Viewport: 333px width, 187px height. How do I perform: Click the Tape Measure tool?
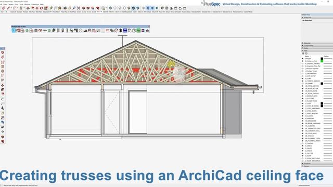pos(51,8)
